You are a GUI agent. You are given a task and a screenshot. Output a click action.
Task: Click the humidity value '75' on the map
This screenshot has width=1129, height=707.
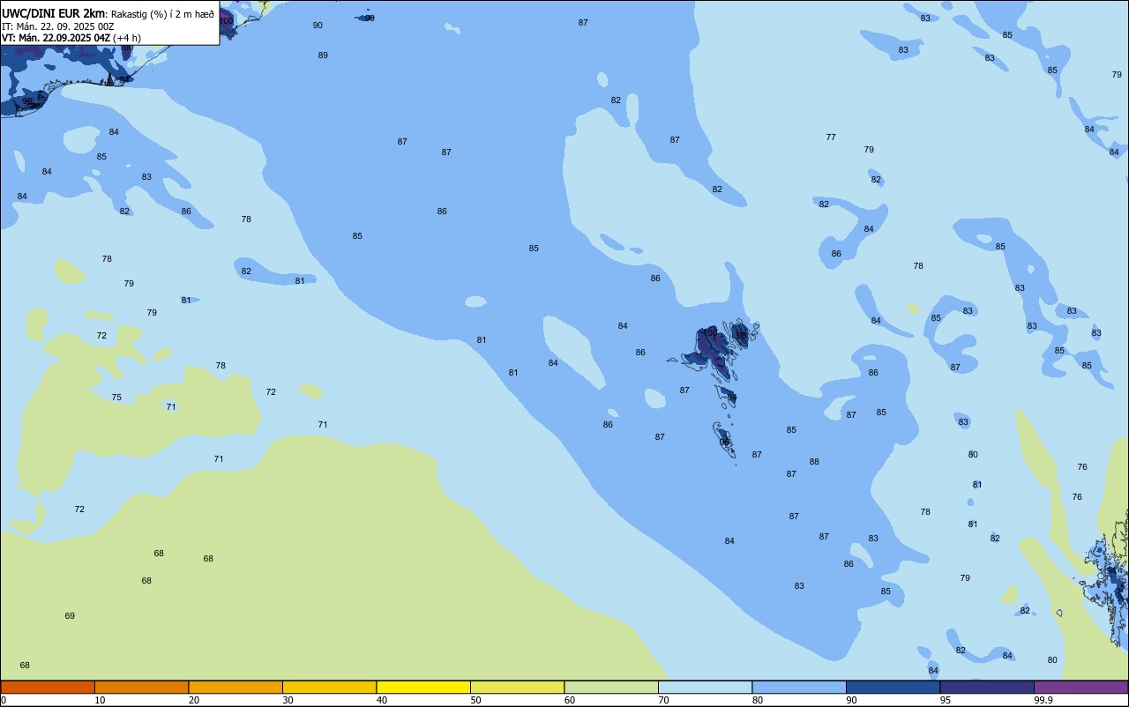(x=116, y=398)
